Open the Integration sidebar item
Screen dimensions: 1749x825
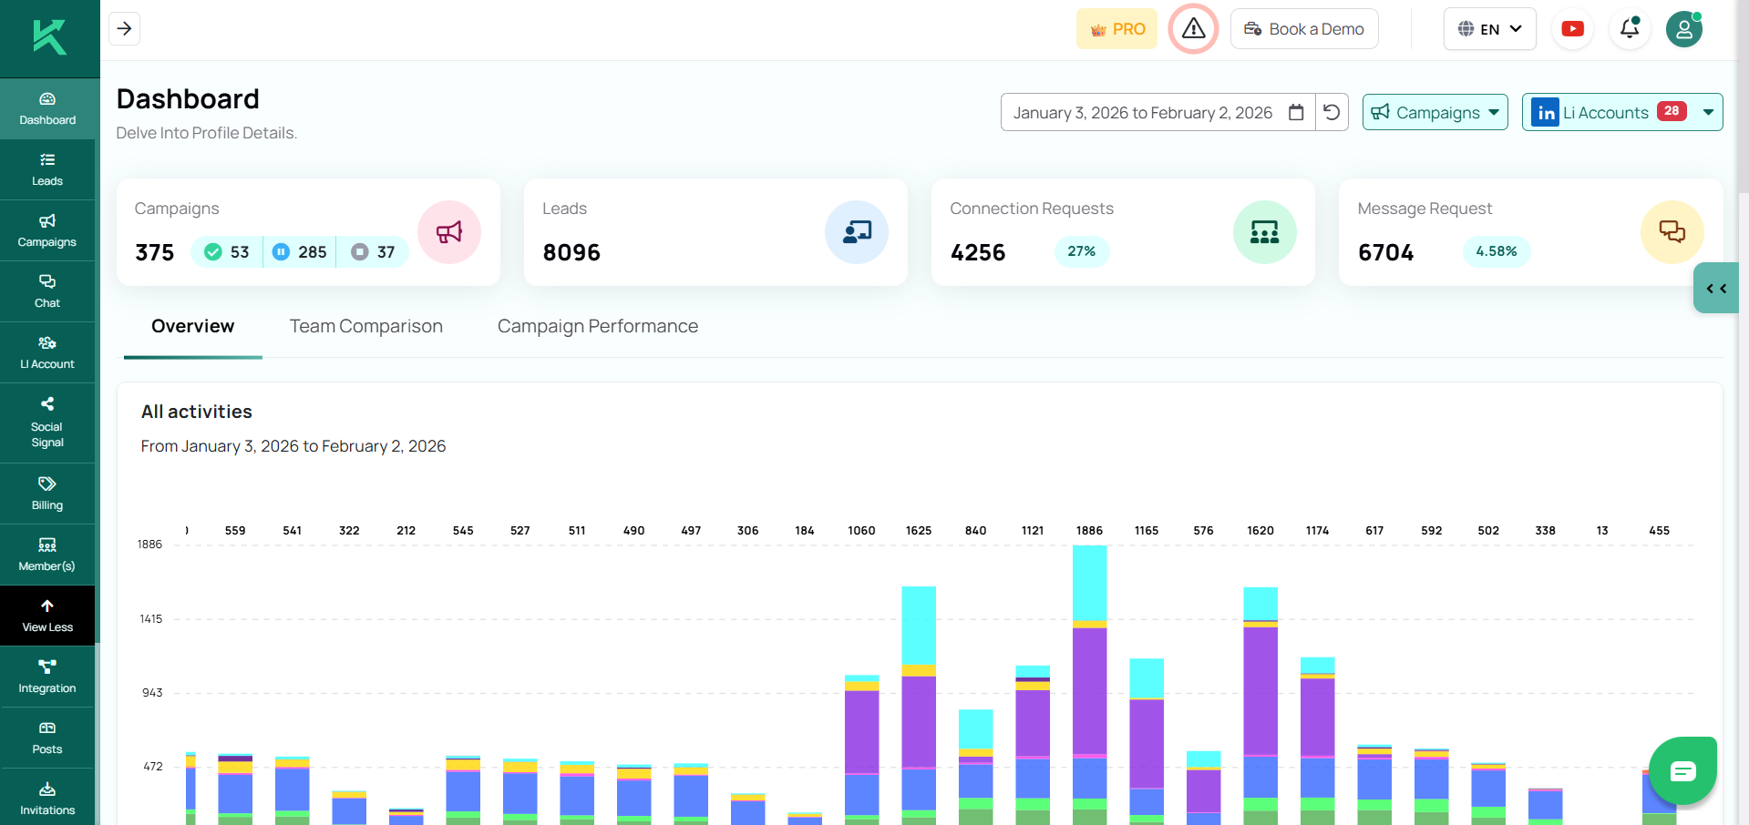(47, 677)
